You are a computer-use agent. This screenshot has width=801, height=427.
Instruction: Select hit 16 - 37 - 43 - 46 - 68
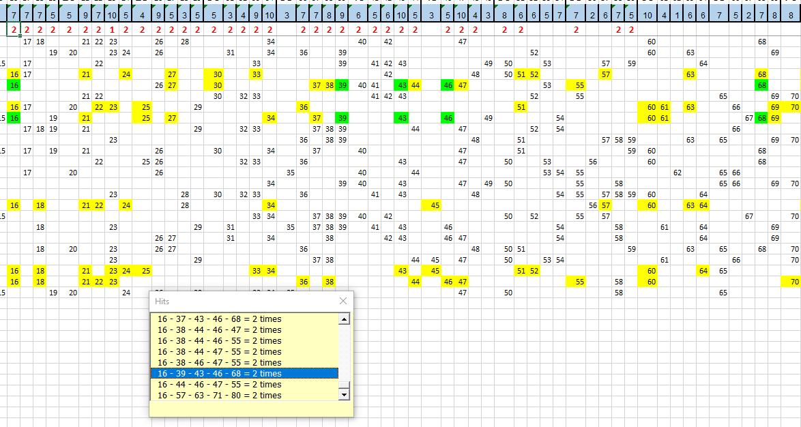coord(219,319)
